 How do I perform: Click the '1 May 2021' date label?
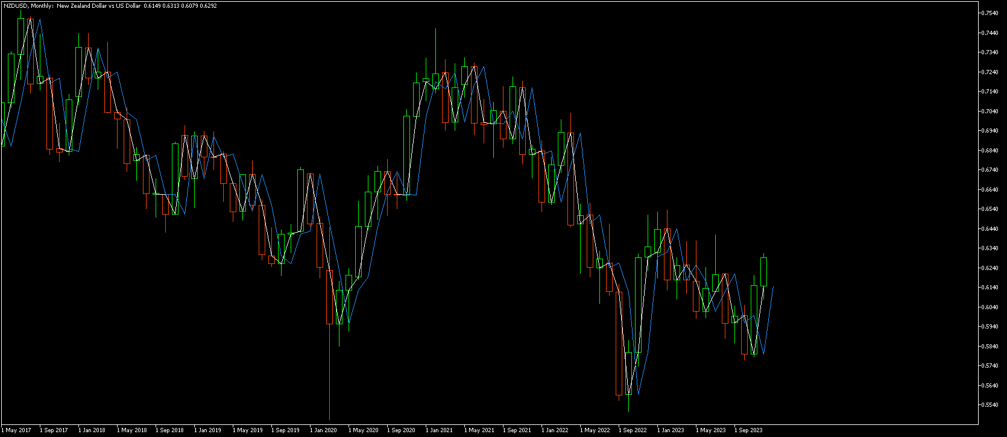(x=479, y=430)
